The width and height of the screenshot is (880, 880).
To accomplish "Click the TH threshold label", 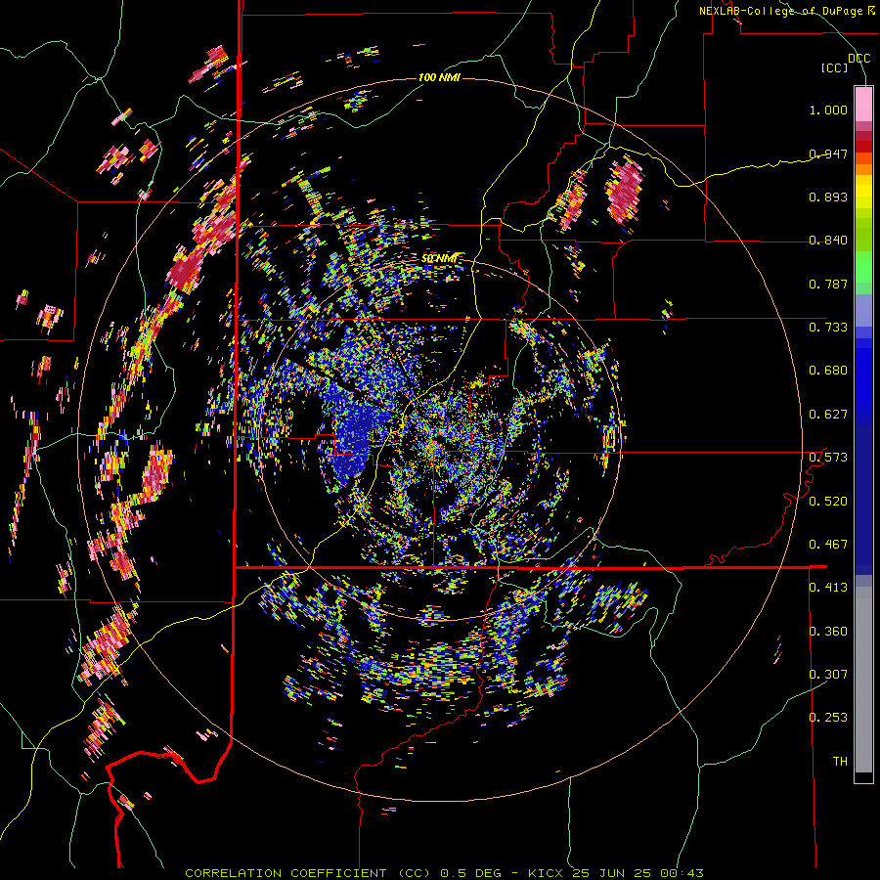I will point(840,762).
